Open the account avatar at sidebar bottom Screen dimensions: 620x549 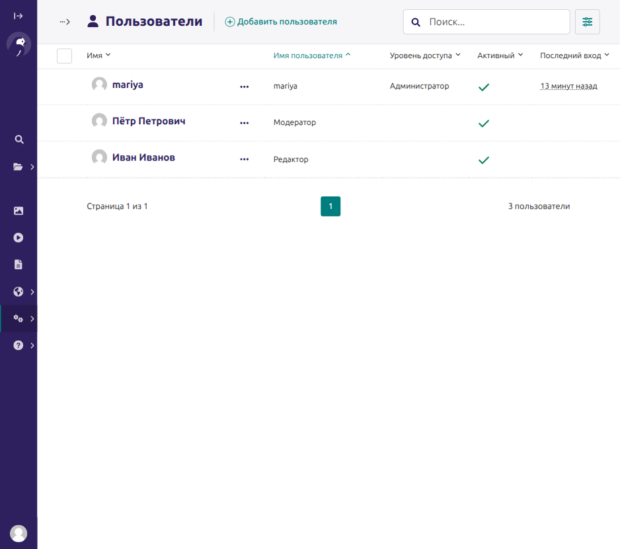click(19, 534)
